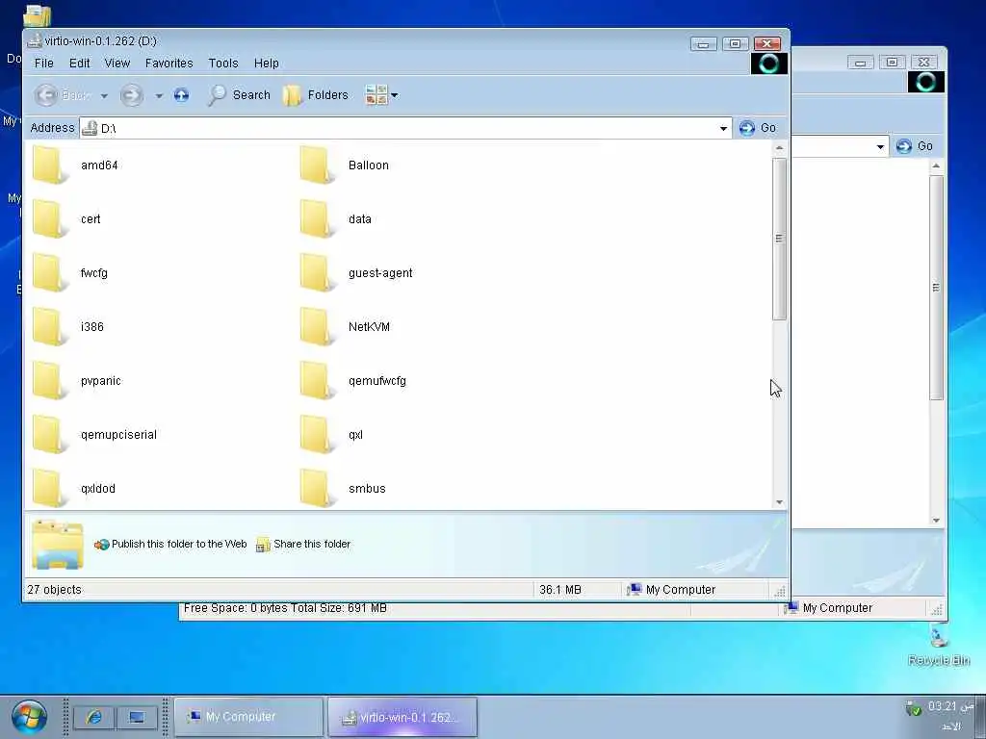Select the data folder icon
This screenshot has width=986, height=739.
pyautogui.click(x=316, y=218)
